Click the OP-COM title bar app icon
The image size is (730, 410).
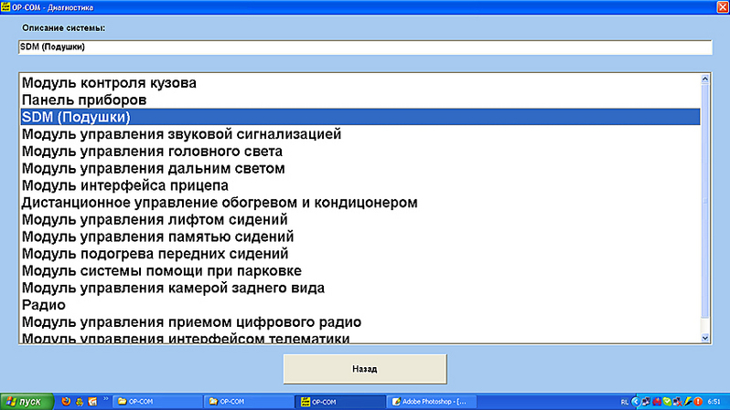click(x=5, y=7)
